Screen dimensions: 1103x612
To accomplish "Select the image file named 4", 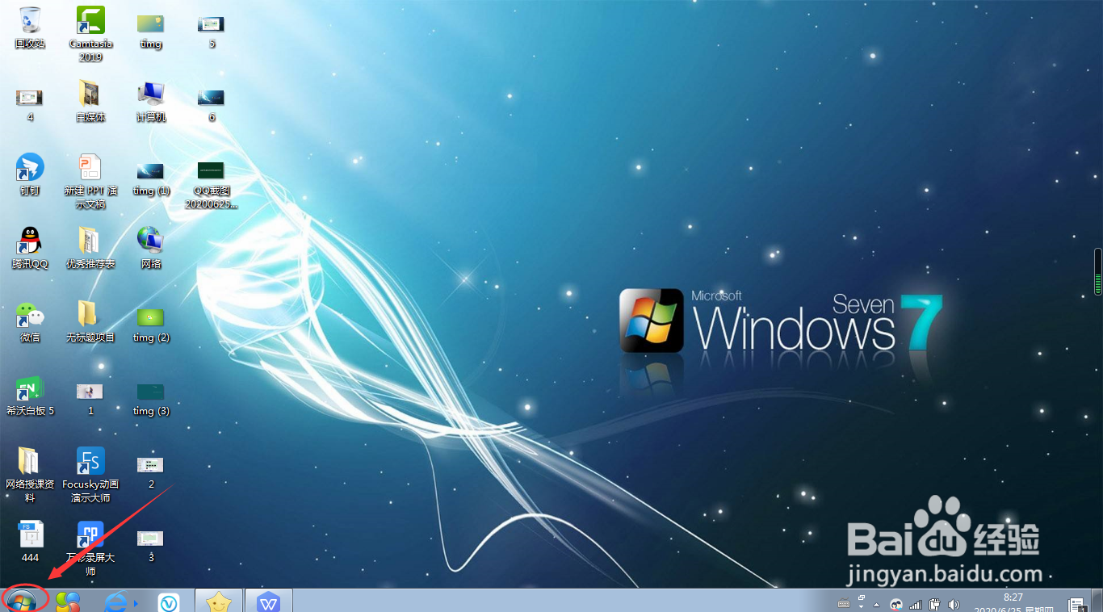I will tap(30, 104).
